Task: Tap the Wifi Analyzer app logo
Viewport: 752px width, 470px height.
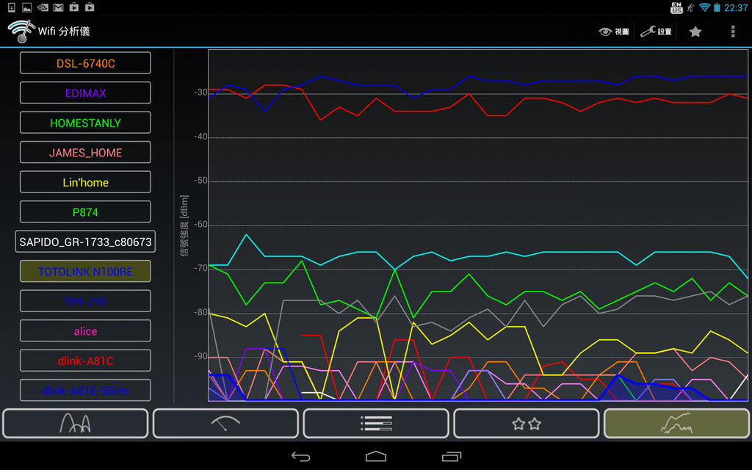Action: pos(21,31)
